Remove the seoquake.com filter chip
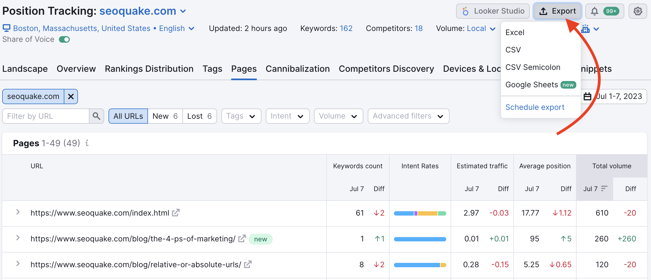Screen dimensions: 651x280 [x=71, y=96]
